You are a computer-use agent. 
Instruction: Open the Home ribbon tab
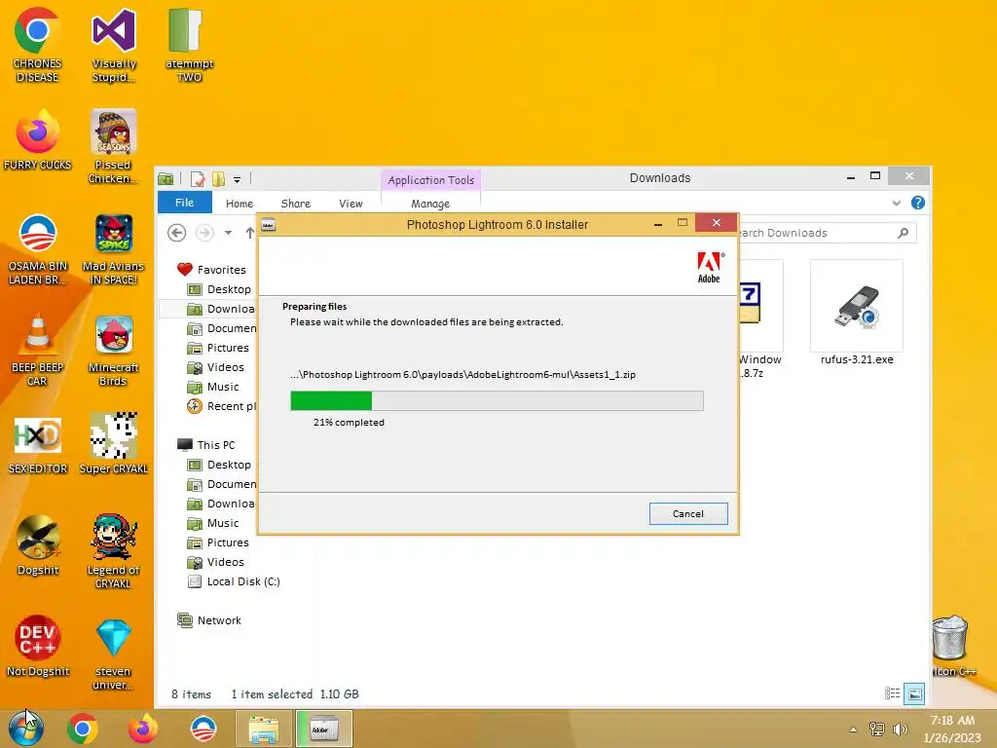pyautogui.click(x=240, y=204)
